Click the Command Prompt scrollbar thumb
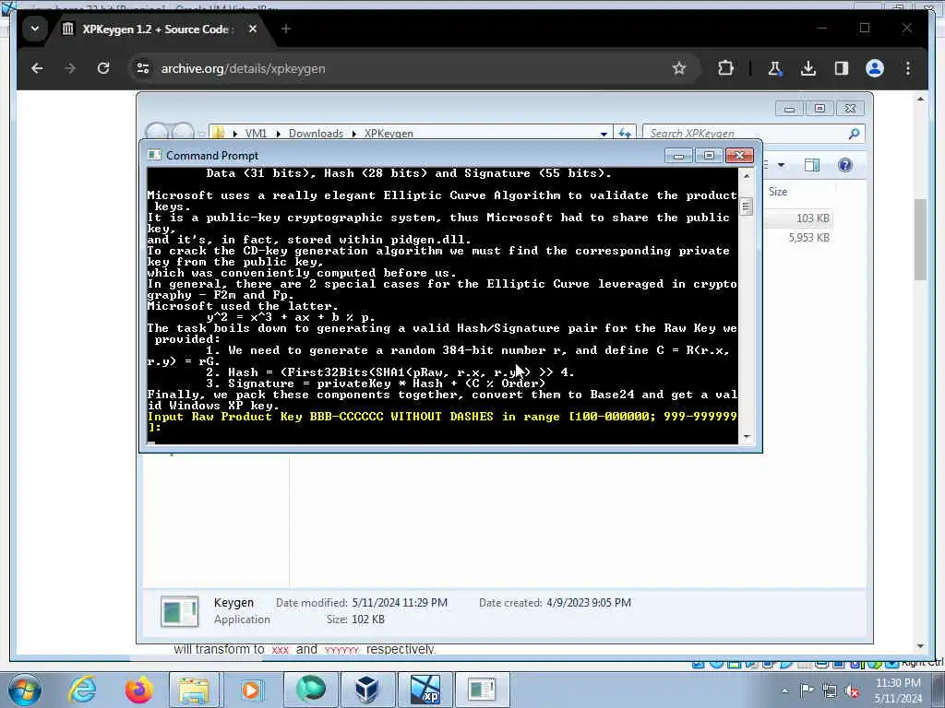 pos(746,206)
